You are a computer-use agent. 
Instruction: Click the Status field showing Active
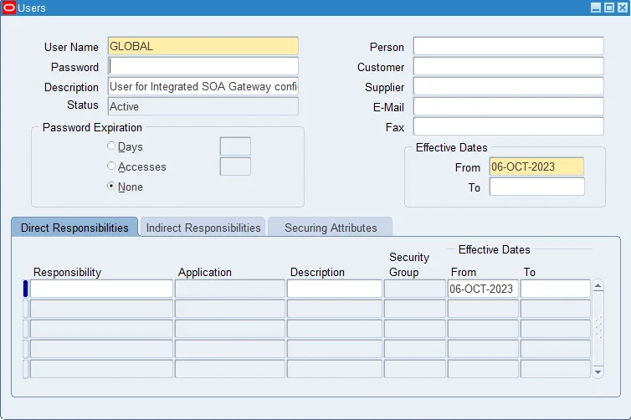pyautogui.click(x=203, y=106)
